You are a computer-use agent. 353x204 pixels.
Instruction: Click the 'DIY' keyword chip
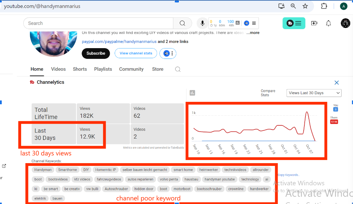click(x=86, y=170)
